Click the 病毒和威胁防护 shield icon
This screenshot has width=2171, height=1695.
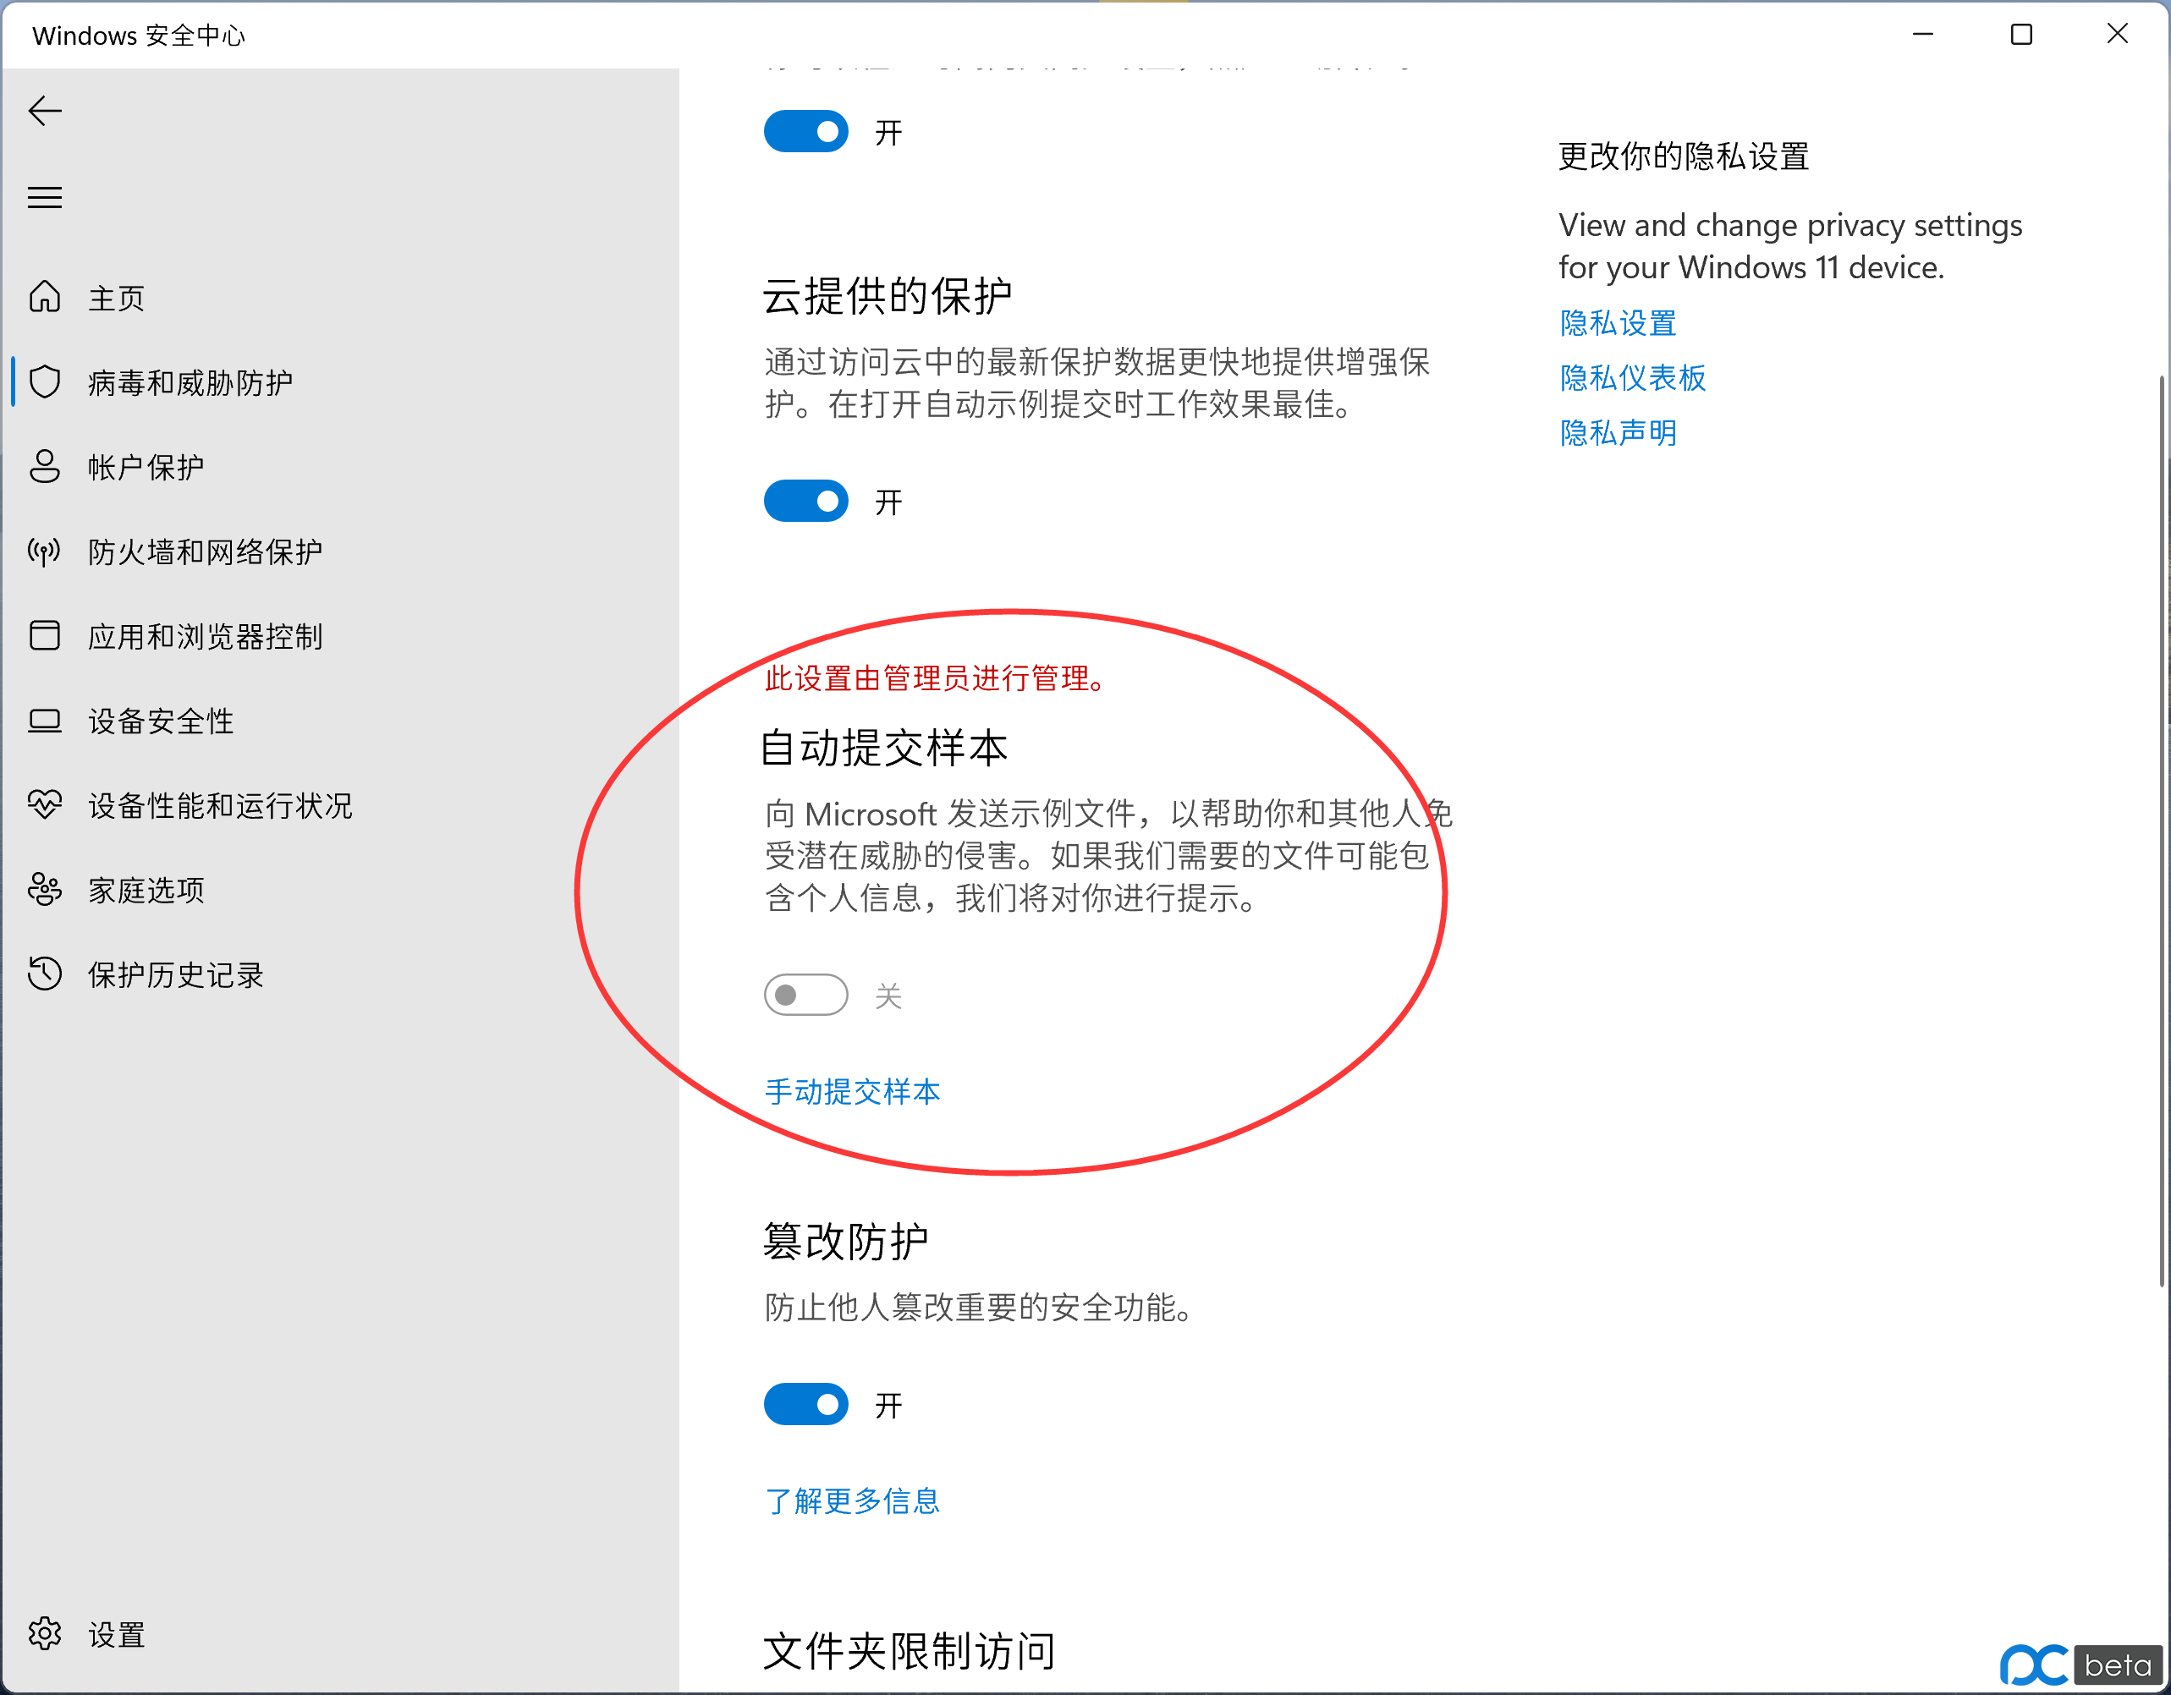click(45, 381)
